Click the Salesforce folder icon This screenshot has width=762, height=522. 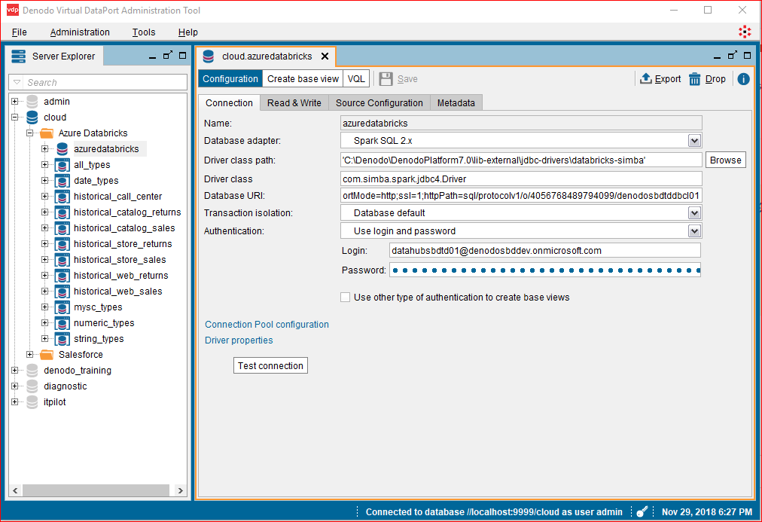pyautogui.click(x=47, y=355)
